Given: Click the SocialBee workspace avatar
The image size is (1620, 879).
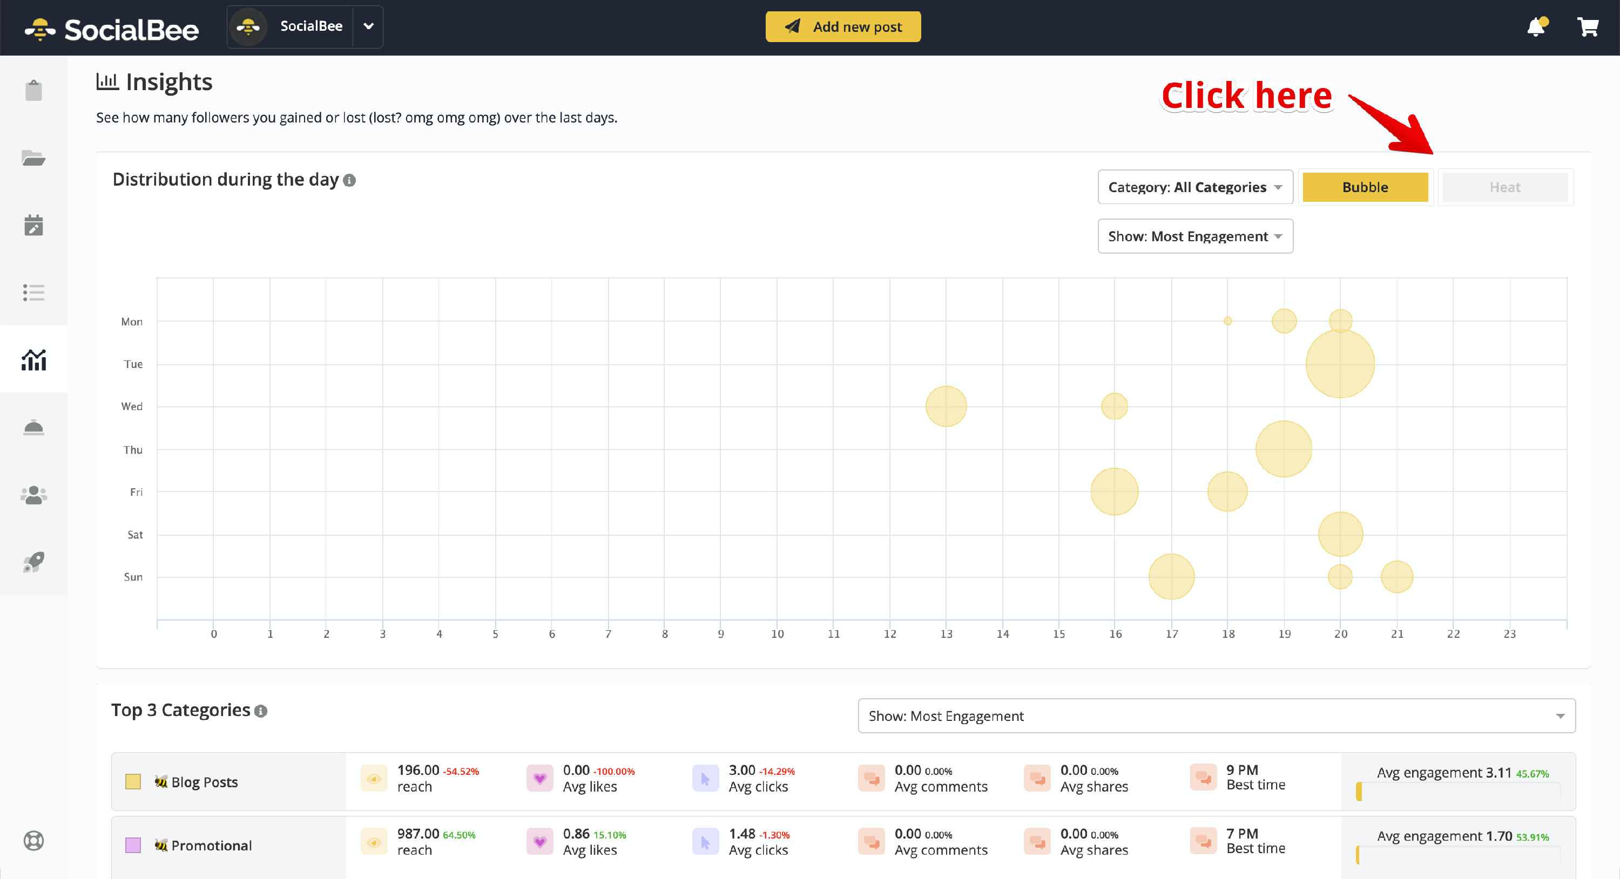Looking at the screenshot, I should tap(248, 27).
